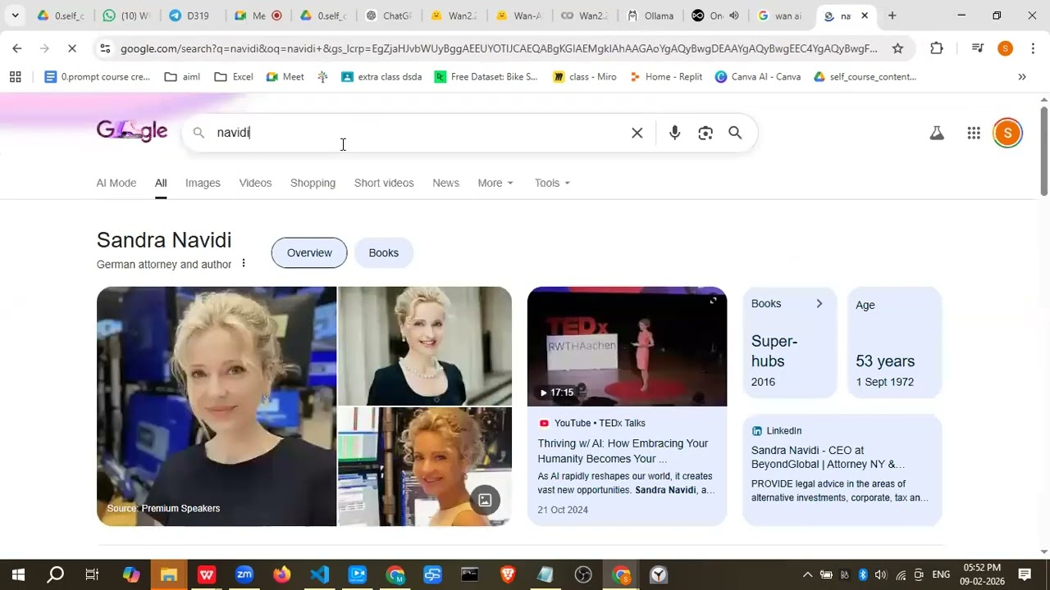1050x590 pixels.
Task: Start a voice search with the microphone
Action: 674,133
